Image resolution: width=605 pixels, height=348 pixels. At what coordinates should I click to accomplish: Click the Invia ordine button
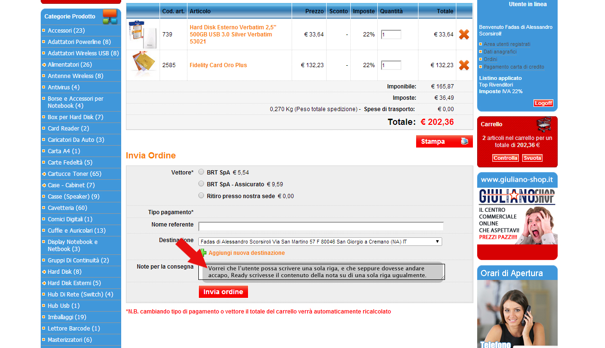[223, 292]
